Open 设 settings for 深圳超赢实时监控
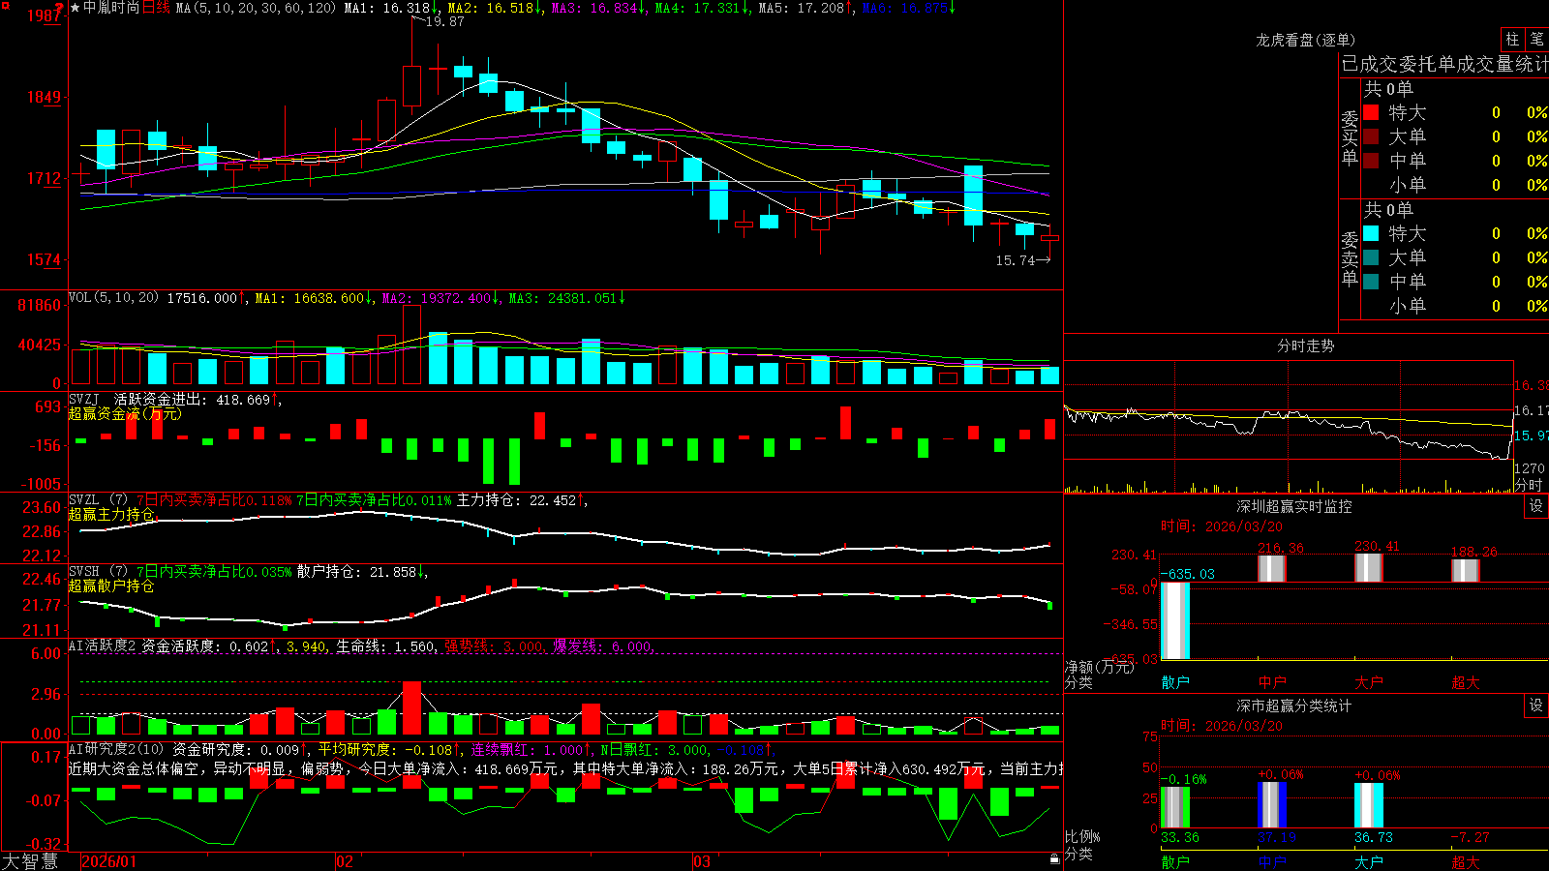 point(1536,506)
